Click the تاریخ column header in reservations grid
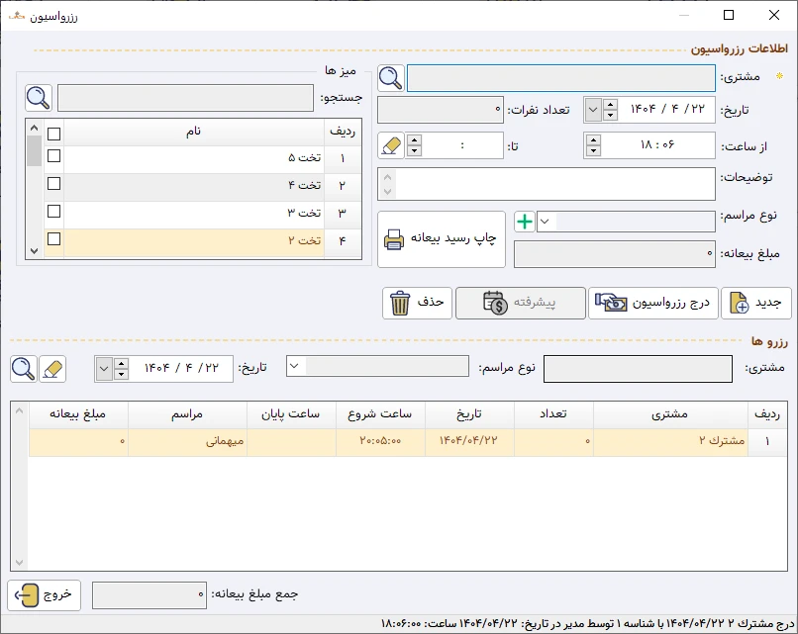Viewport: 798px width, 634px height. click(469, 414)
